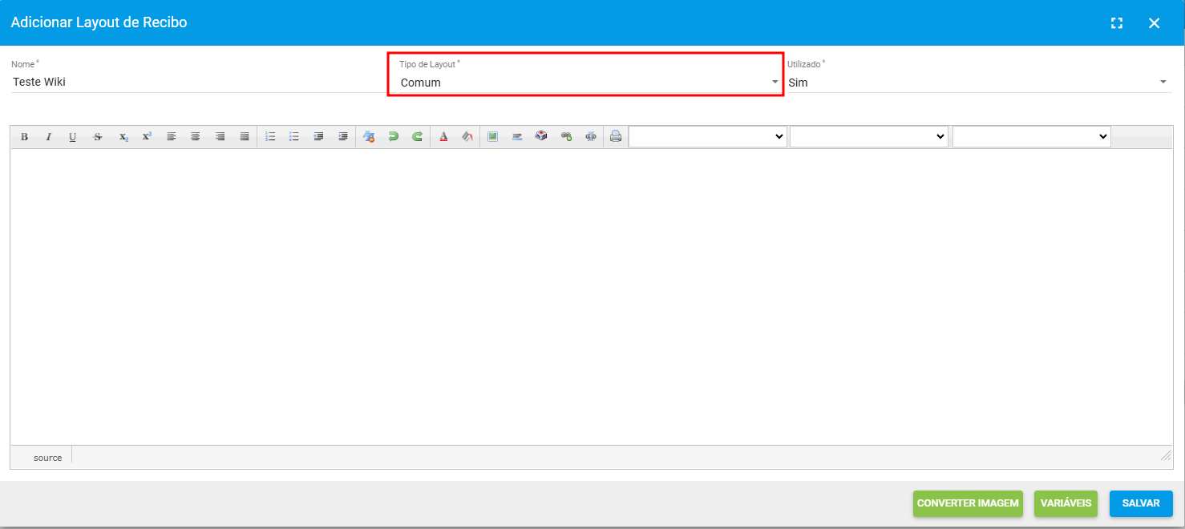Viewport: 1185px width, 529px height.
Task: Expand the dialog to fullscreen
Action: point(1117,23)
